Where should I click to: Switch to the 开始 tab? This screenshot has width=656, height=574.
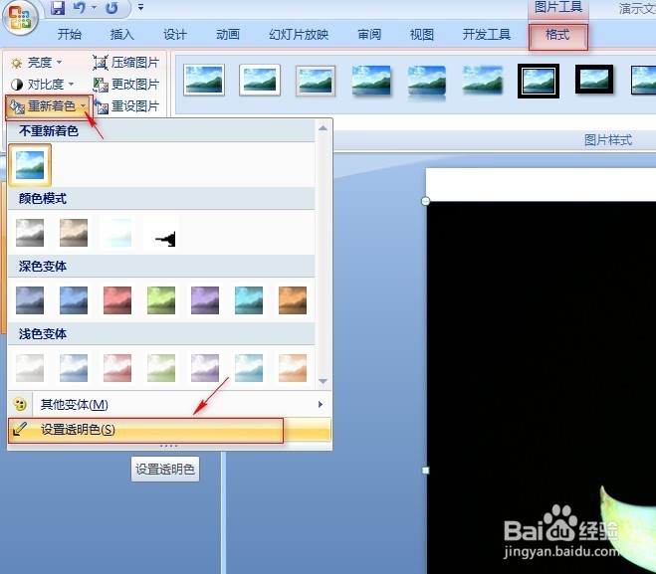coord(70,34)
